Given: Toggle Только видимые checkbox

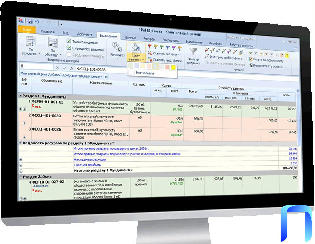Looking at the screenshot, I should [69, 41].
